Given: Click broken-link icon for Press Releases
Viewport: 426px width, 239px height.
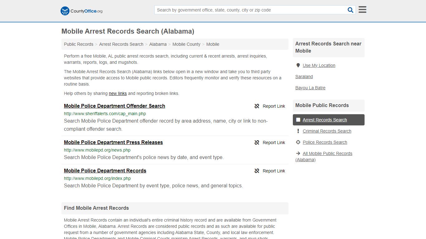Looking at the screenshot, I should pyautogui.click(x=257, y=143).
